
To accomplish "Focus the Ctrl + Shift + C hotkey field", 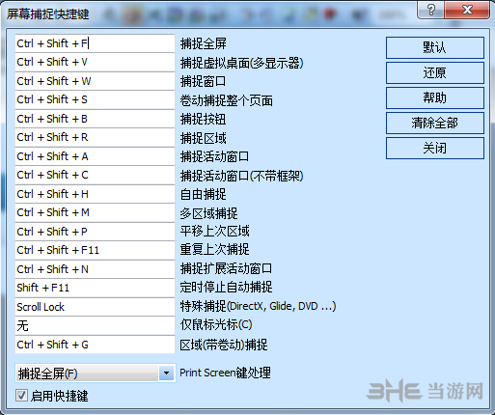I will (95, 175).
